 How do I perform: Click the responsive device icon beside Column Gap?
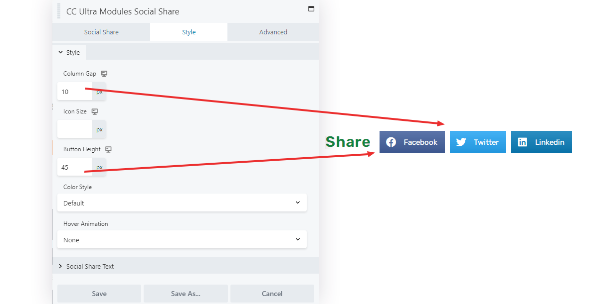point(104,74)
